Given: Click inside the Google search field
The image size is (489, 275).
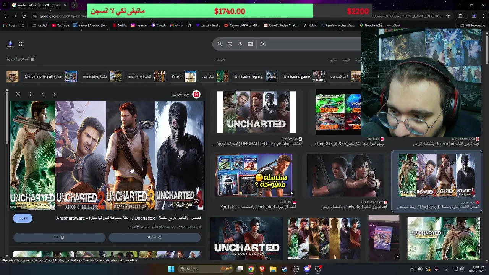Looking at the screenshot, I should [x=313, y=44].
